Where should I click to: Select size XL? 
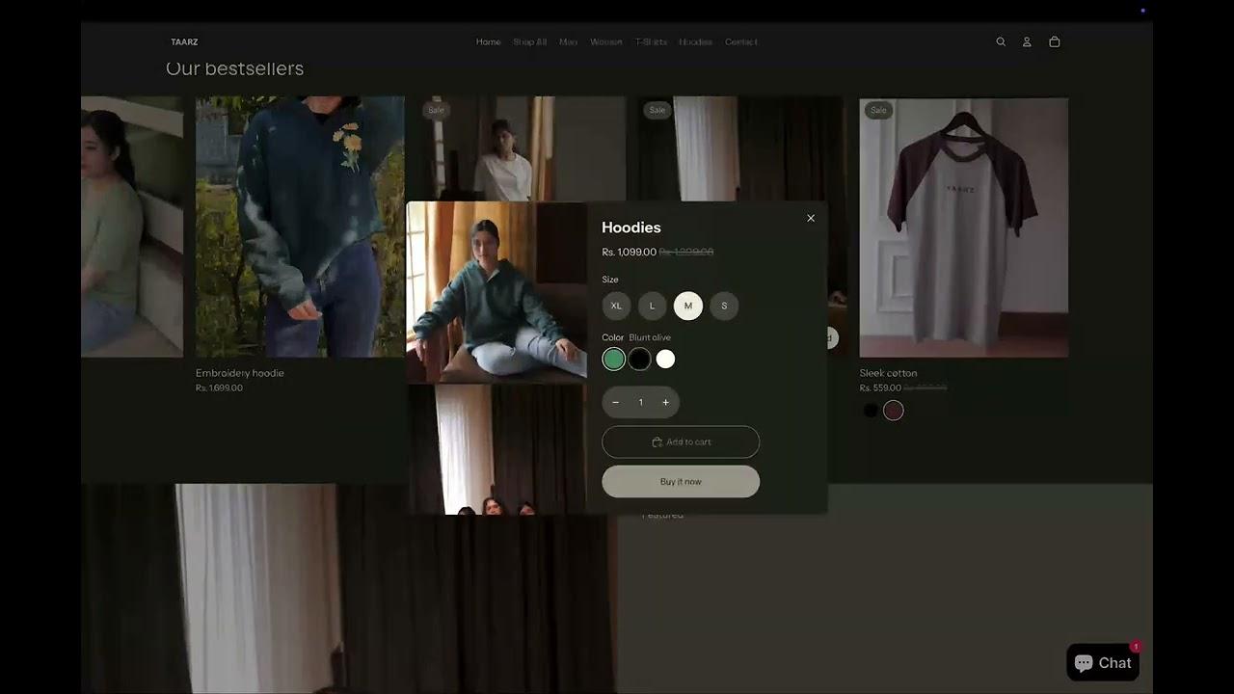click(616, 306)
